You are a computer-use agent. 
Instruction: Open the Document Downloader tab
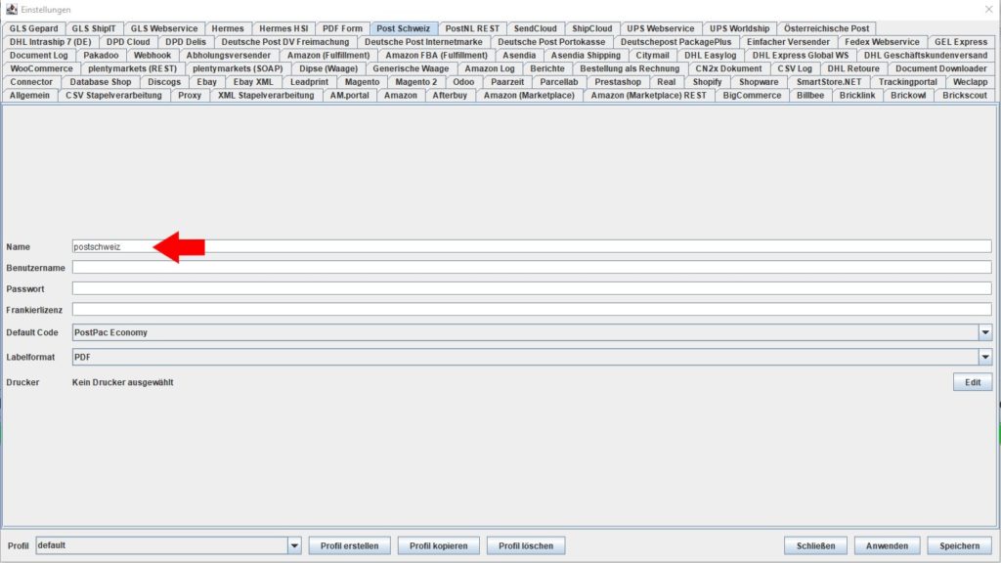pyautogui.click(x=941, y=69)
